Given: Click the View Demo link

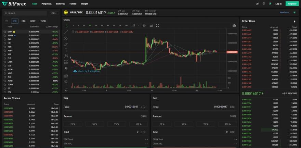Looking at the screenshot, I should click(284, 12).
